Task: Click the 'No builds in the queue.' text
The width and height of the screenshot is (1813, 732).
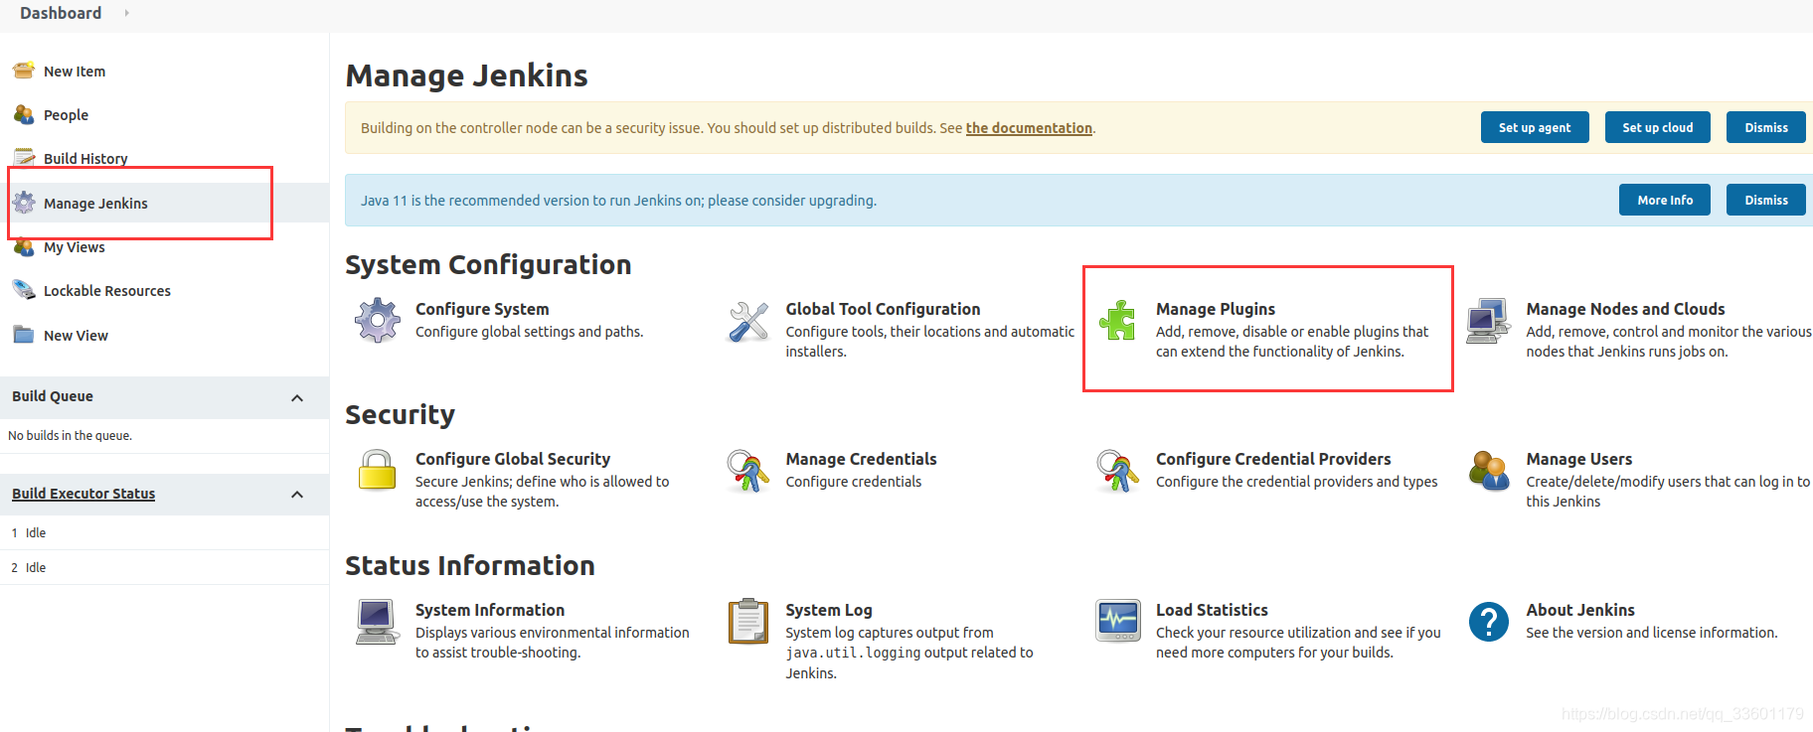Action: pos(70,435)
